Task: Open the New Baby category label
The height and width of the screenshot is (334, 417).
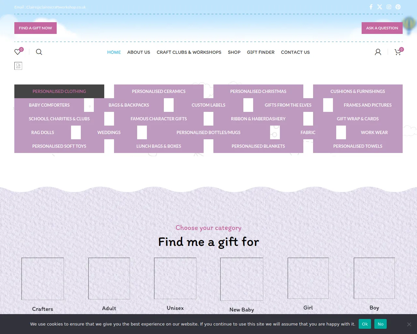Action: (x=242, y=310)
